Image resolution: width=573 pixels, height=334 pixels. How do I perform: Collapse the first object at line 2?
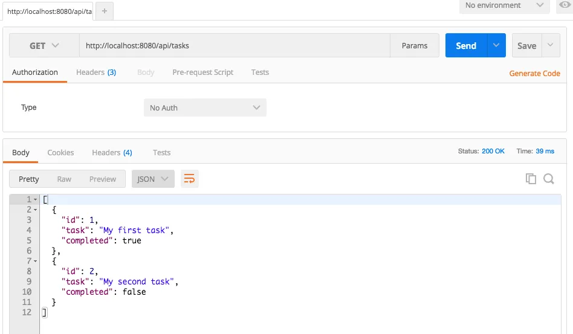[x=36, y=210]
